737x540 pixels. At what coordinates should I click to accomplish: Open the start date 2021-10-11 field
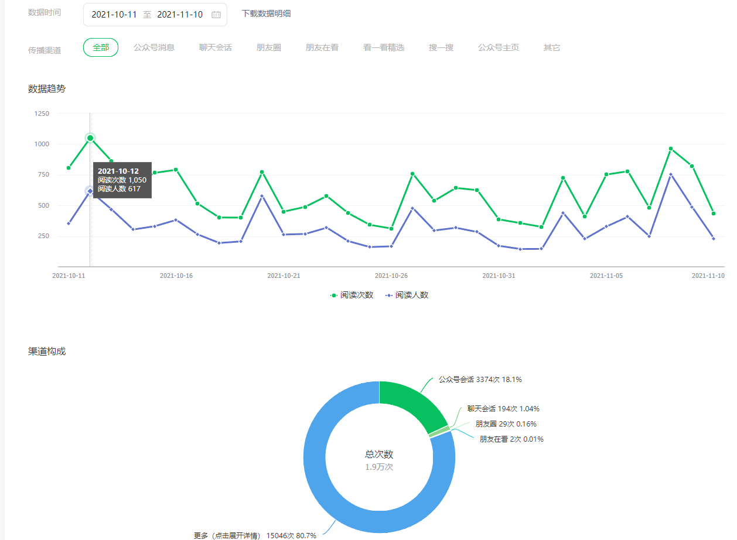[114, 15]
